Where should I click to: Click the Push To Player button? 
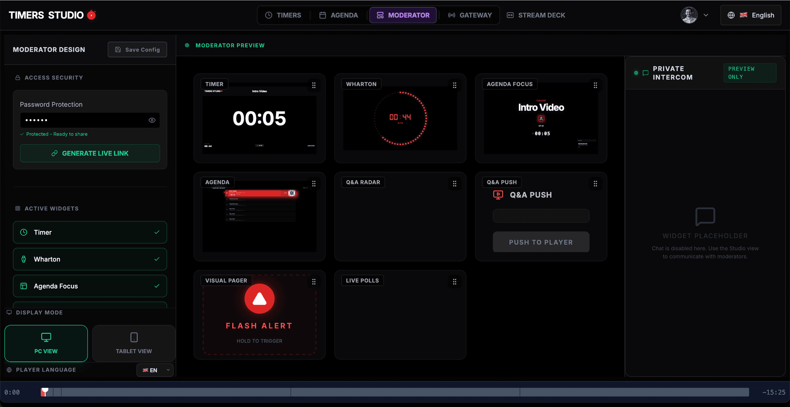coord(541,242)
